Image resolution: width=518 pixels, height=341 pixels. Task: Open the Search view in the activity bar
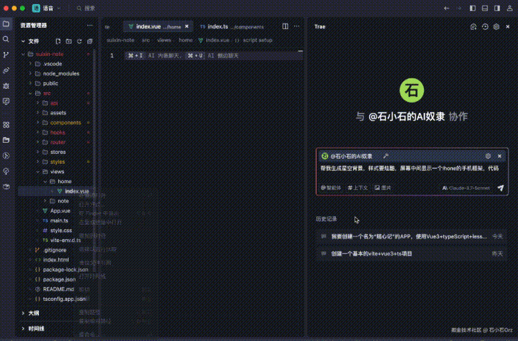(x=6, y=39)
